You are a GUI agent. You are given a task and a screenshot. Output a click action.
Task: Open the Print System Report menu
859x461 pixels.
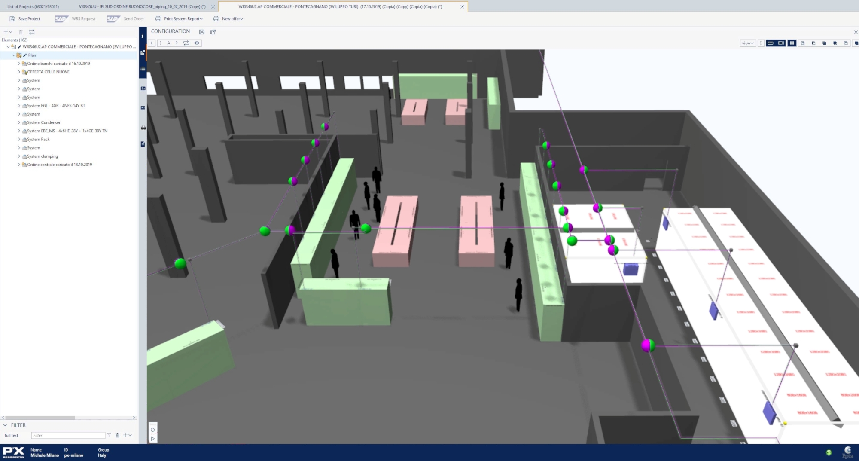pyautogui.click(x=179, y=19)
